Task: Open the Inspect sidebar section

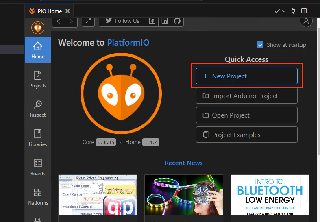Action: tap(38, 109)
